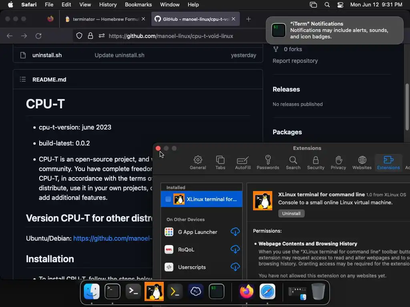The height and width of the screenshot is (307, 410).
Task: Click the GitHub page vertical scrollbar
Action: (407, 106)
